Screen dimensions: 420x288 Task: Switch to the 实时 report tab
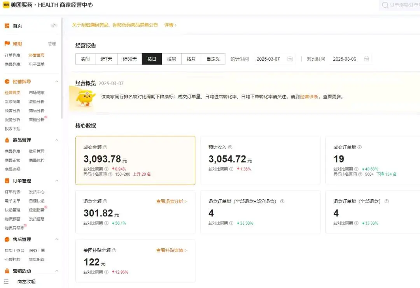(85, 59)
